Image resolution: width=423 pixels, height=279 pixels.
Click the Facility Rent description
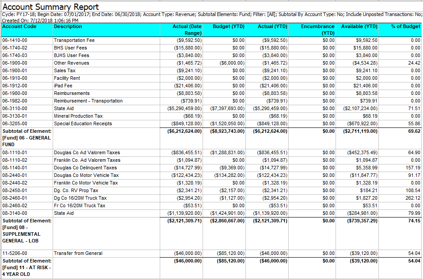click(x=67, y=78)
